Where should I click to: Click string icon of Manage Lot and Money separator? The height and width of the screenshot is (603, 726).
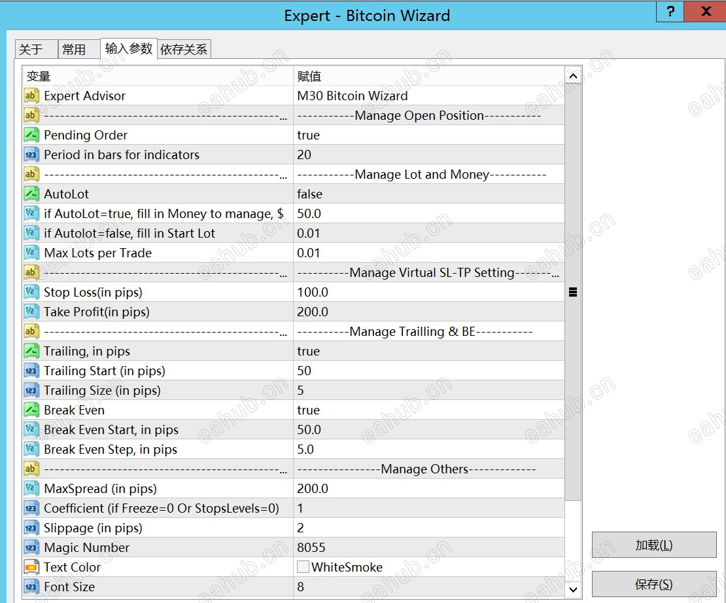31,174
